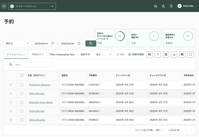The image size is (199, 137).
Task: Open rows per page 100 dropdown
Action: [x=159, y=130]
